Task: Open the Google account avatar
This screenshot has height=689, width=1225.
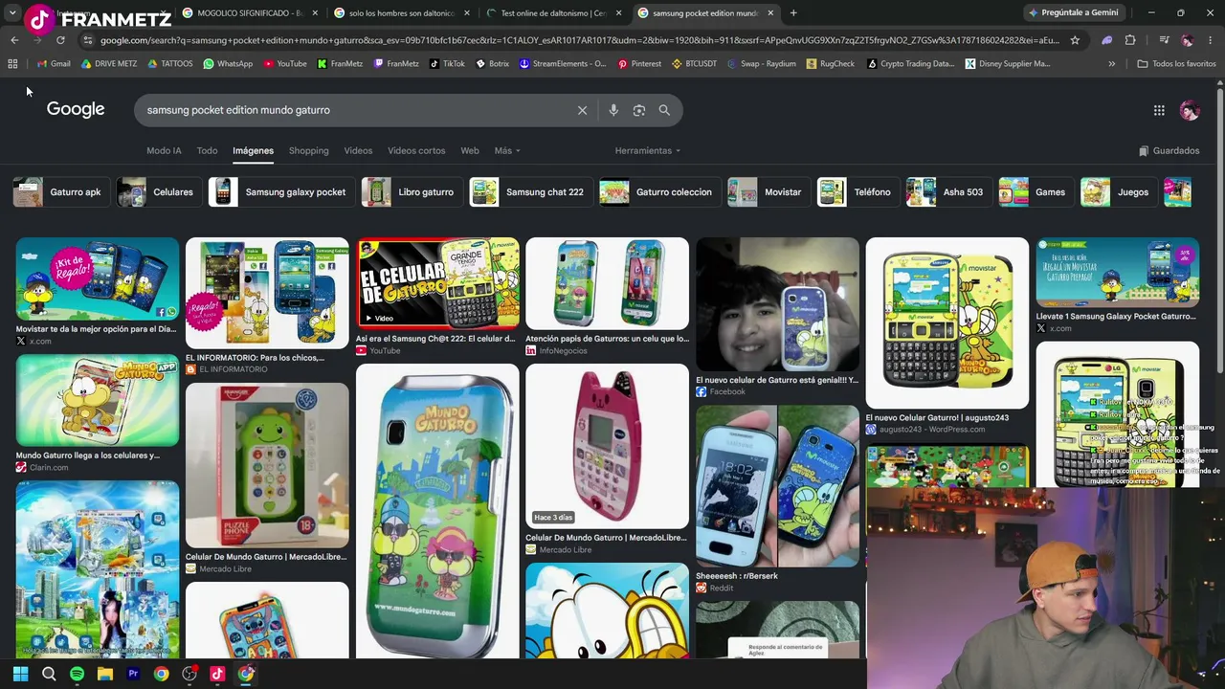Action: [x=1190, y=110]
